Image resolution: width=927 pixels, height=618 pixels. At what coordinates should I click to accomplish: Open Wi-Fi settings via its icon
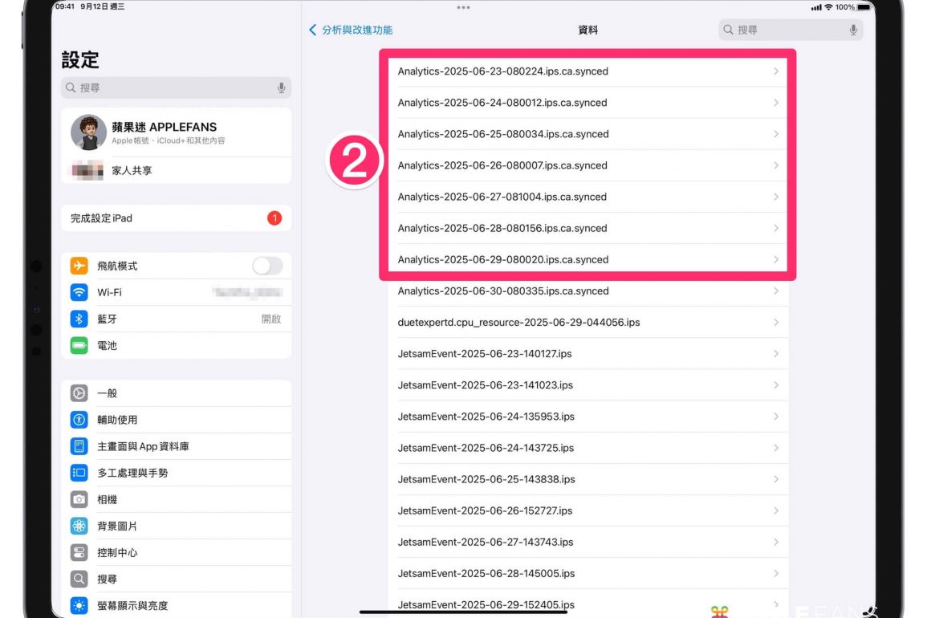[x=79, y=292]
